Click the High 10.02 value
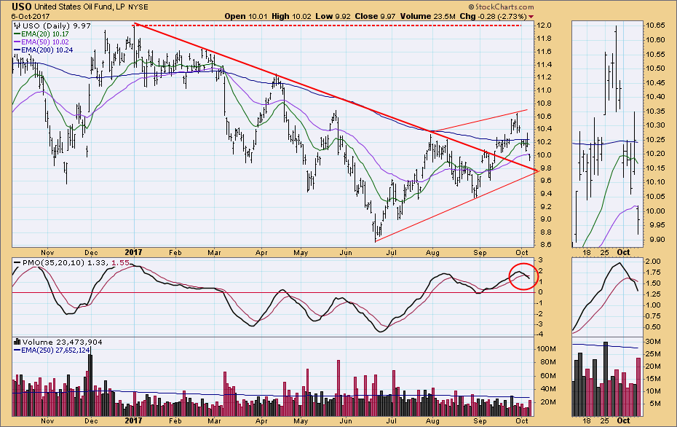 coord(291,16)
